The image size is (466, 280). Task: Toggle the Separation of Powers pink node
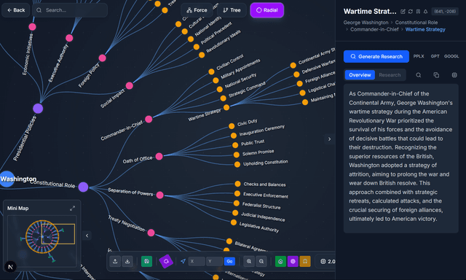(160, 195)
